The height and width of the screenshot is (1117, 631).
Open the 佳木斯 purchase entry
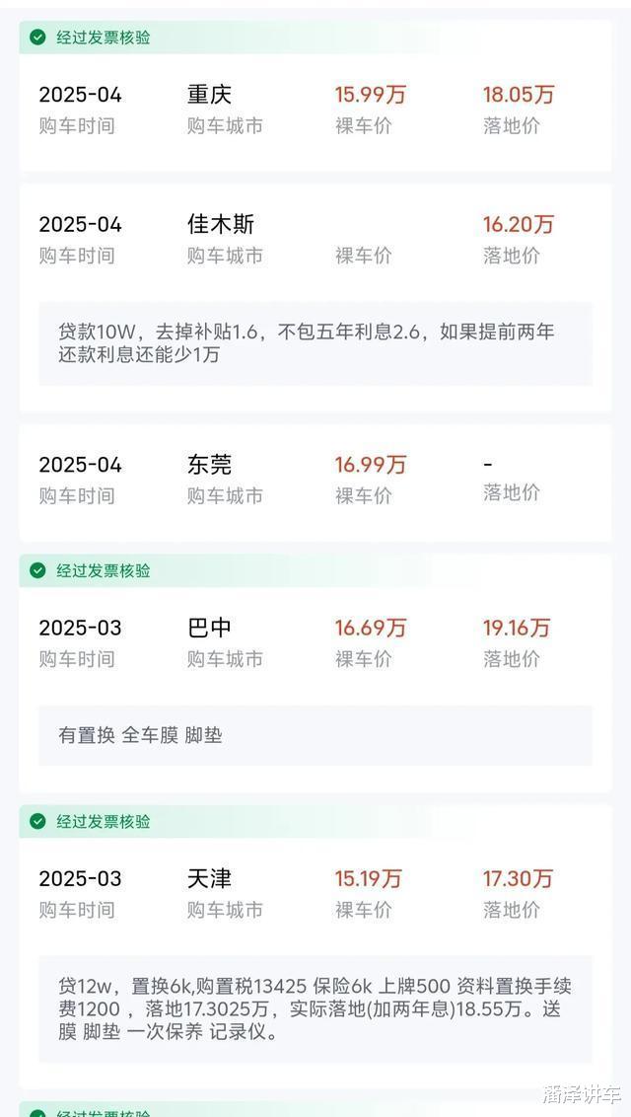221,224
